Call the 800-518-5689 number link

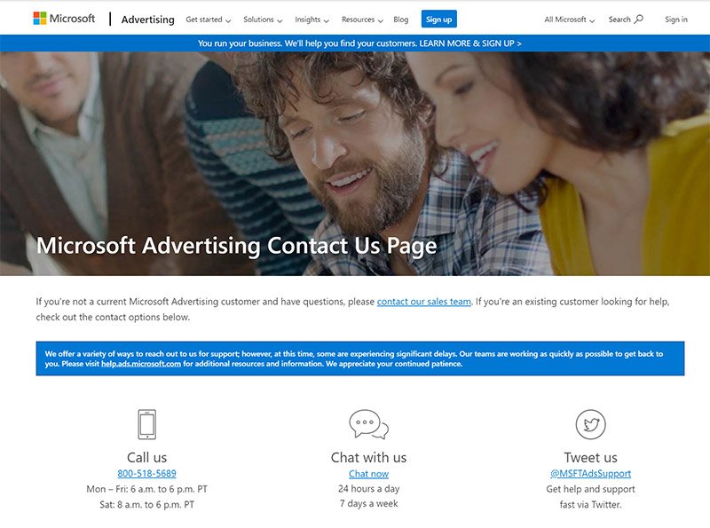coord(146,473)
